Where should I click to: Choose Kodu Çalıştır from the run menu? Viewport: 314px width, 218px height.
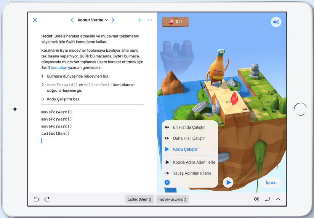click(x=185, y=150)
